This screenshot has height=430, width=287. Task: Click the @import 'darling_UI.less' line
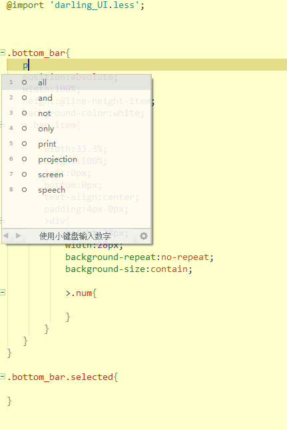click(x=75, y=5)
